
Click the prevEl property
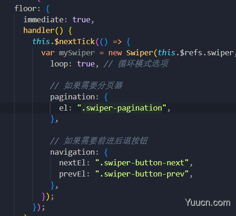[72, 174]
